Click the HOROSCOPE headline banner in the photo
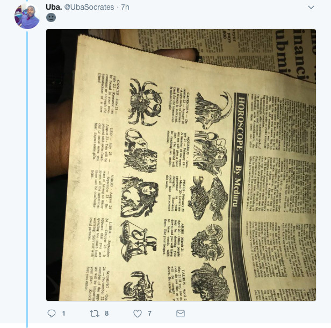Screen dimensions: 331x328 pyautogui.click(x=241, y=150)
